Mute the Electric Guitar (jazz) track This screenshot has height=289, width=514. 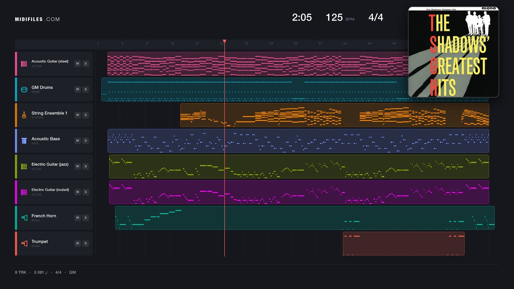78,166
